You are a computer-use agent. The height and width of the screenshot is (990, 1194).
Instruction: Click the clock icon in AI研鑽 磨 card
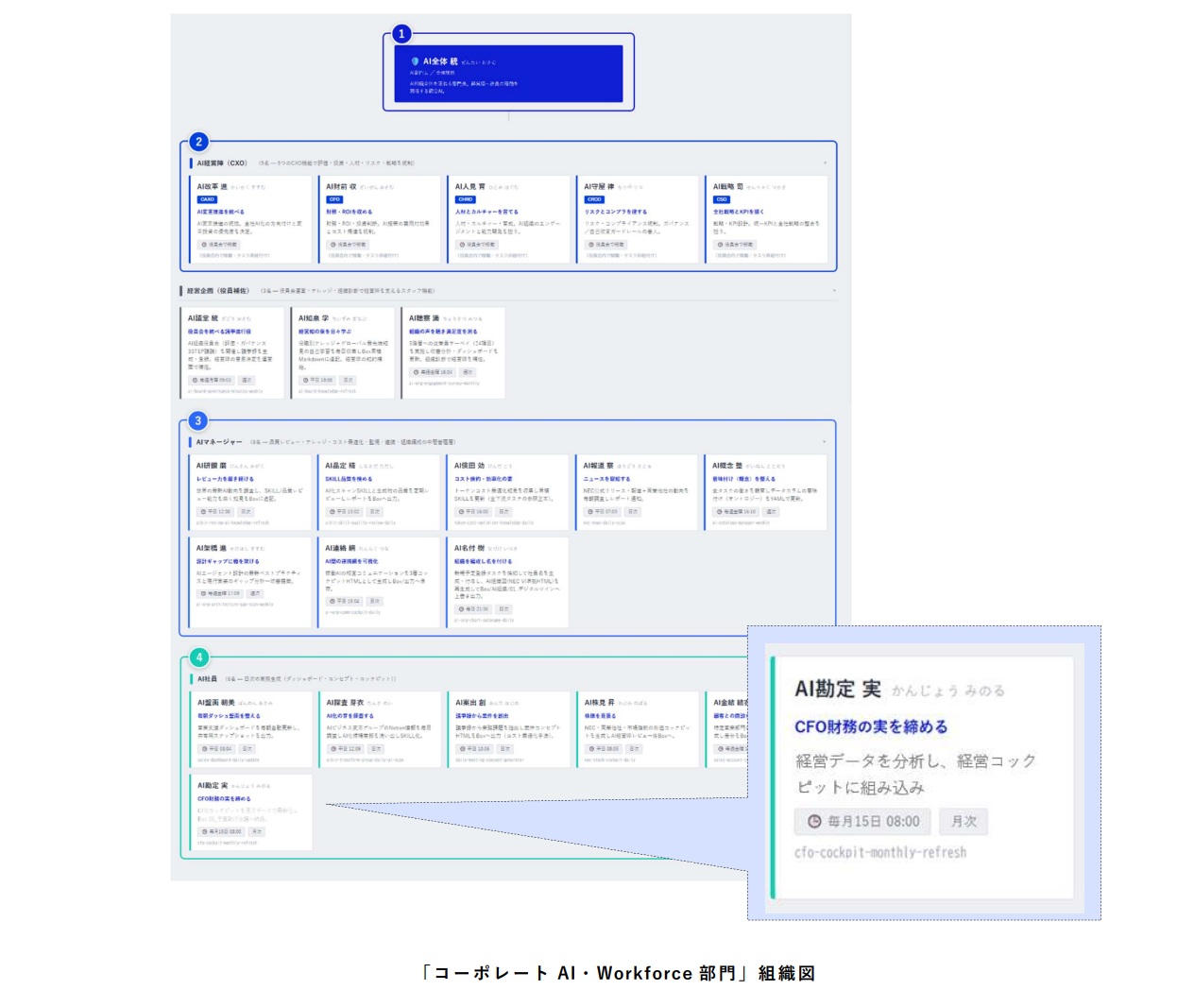tap(202, 511)
